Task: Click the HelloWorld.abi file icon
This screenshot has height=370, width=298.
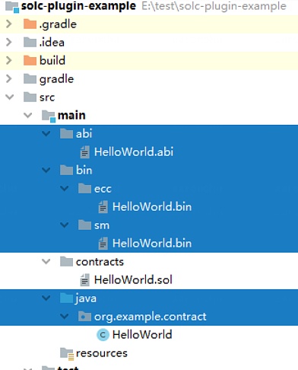Action: coord(85,152)
